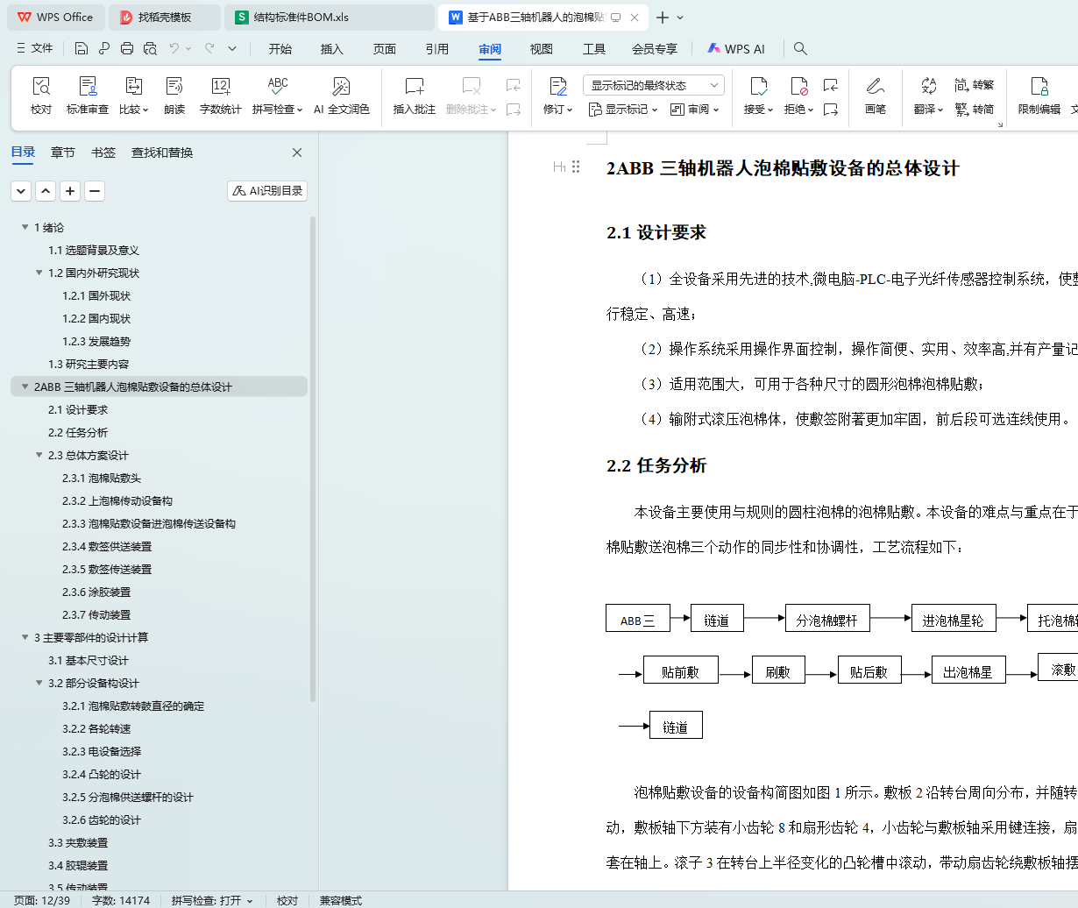
Task: Click the minus button in outline pane
Action: click(95, 190)
